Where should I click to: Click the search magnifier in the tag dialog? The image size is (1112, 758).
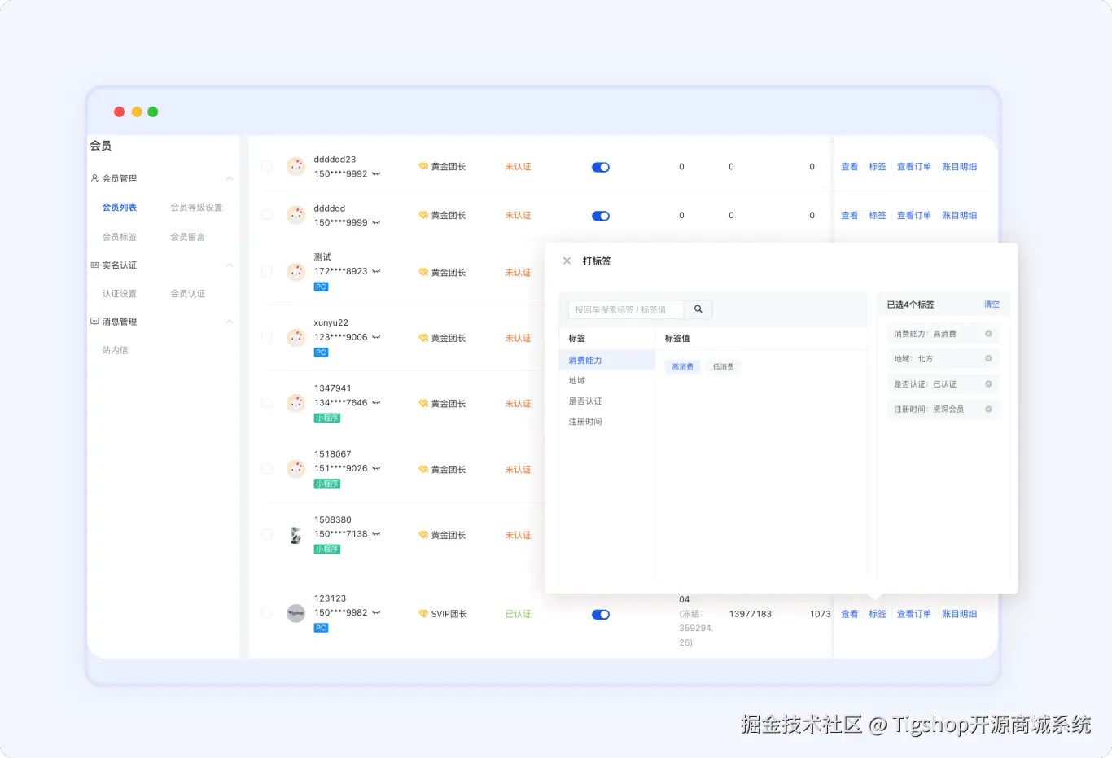(x=698, y=309)
